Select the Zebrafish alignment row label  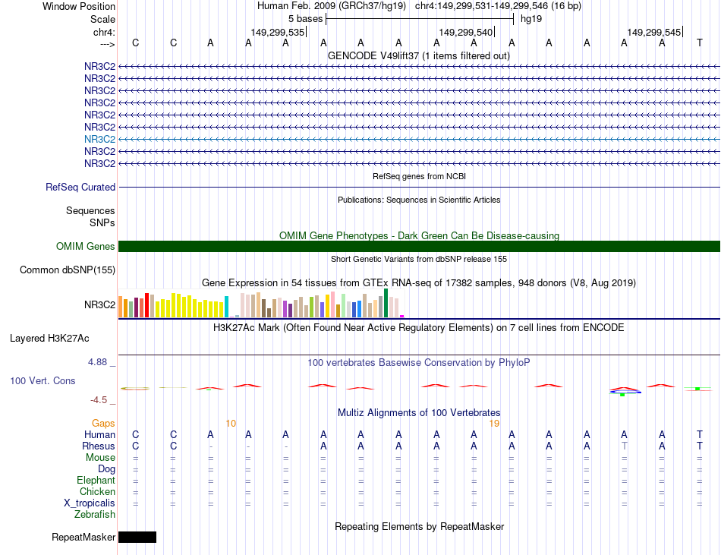[95, 515]
